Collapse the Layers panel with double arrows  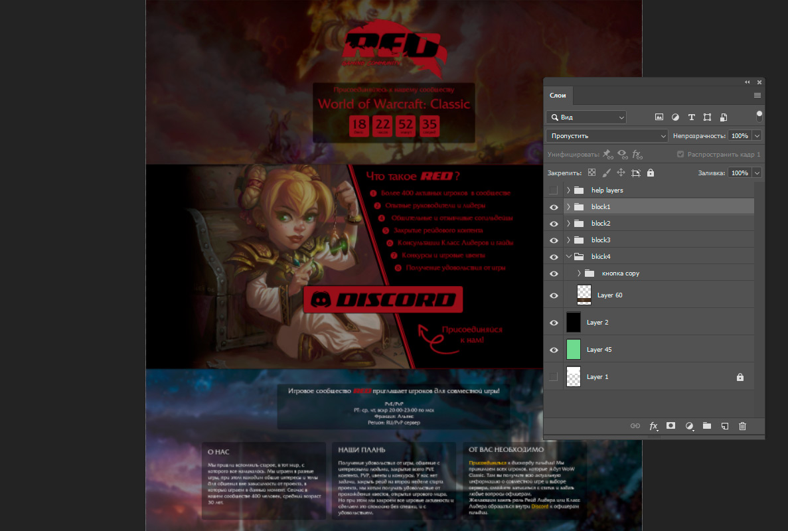click(x=748, y=82)
